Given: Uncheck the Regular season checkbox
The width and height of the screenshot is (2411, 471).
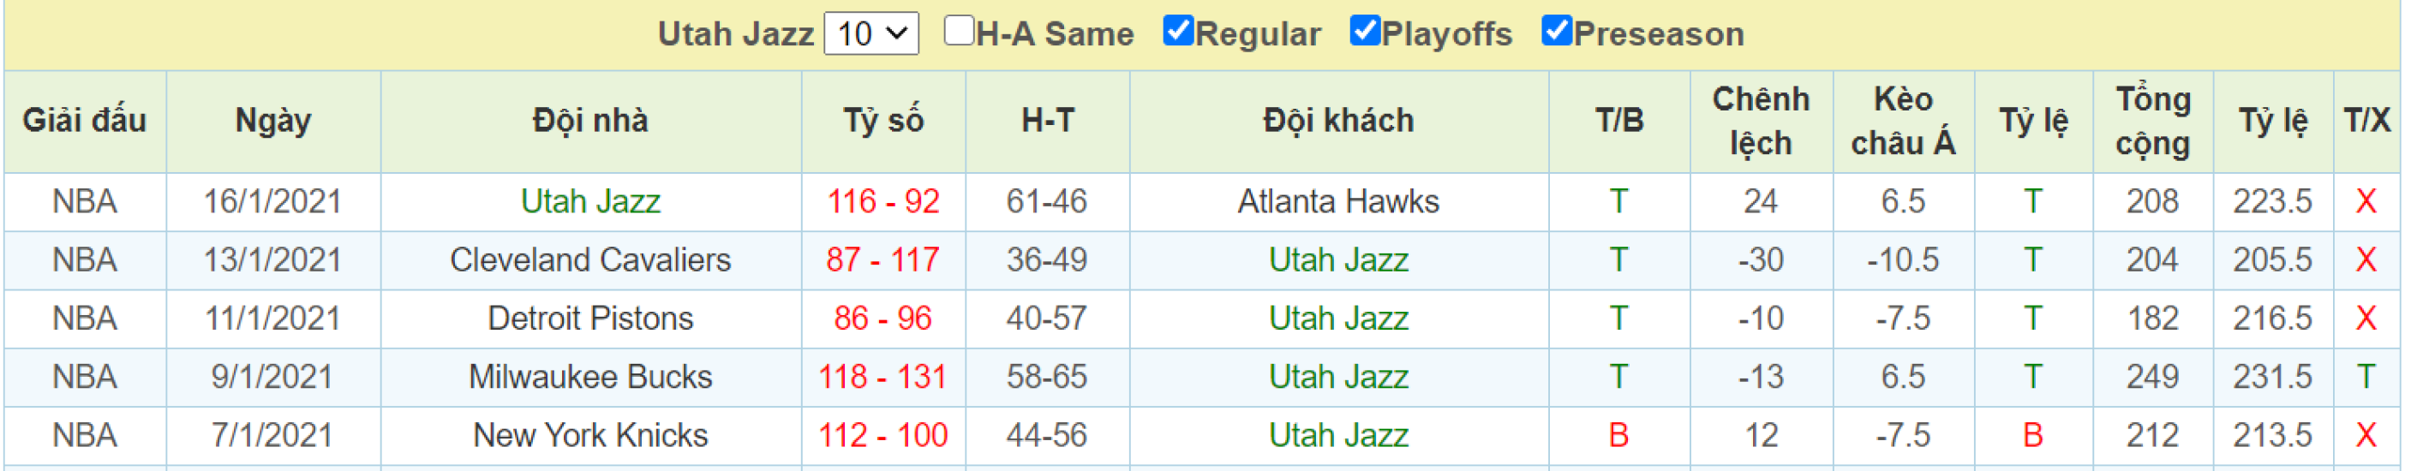Looking at the screenshot, I should tap(1178, 30).
